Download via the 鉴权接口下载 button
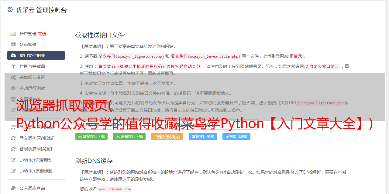Viewport: 389px width, 194px height. click(91, 136)
